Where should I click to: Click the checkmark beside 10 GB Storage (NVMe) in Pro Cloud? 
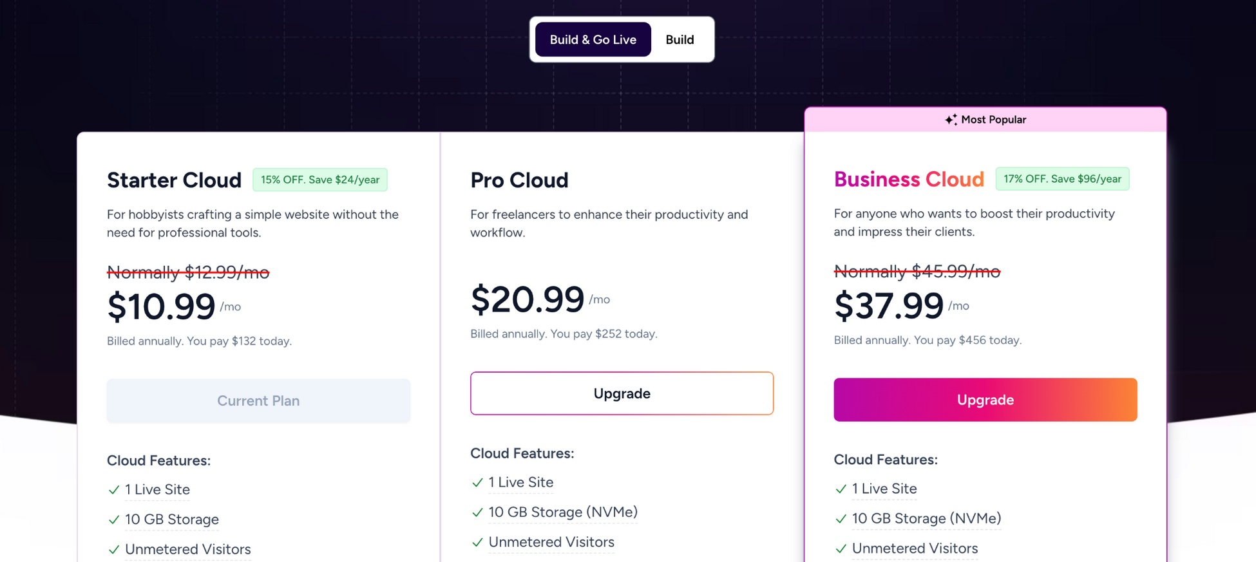[x=477, y=512]
